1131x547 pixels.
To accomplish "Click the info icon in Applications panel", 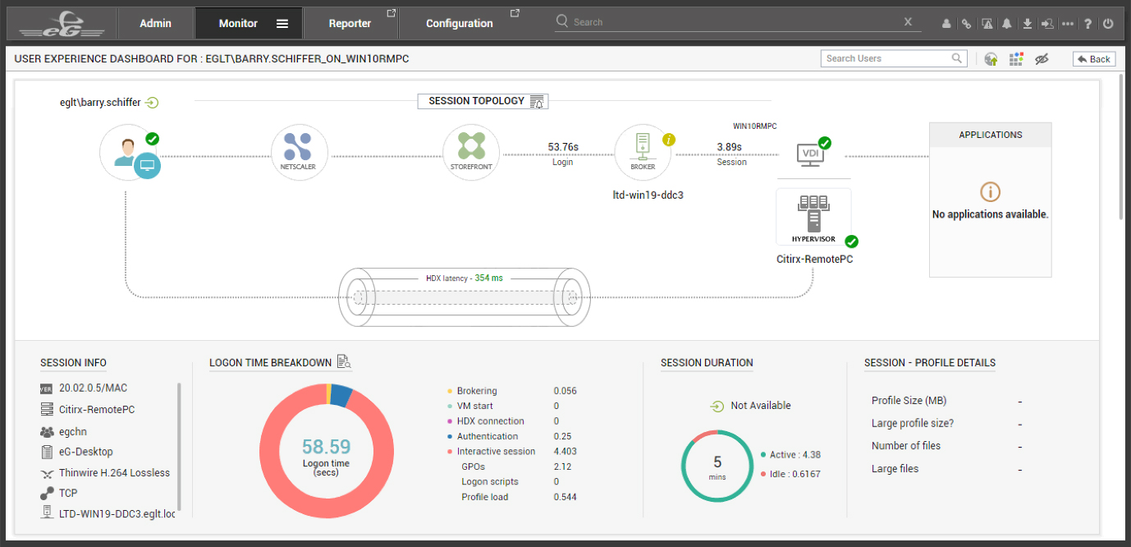I will pyautogui.click(x=990, y=192).
